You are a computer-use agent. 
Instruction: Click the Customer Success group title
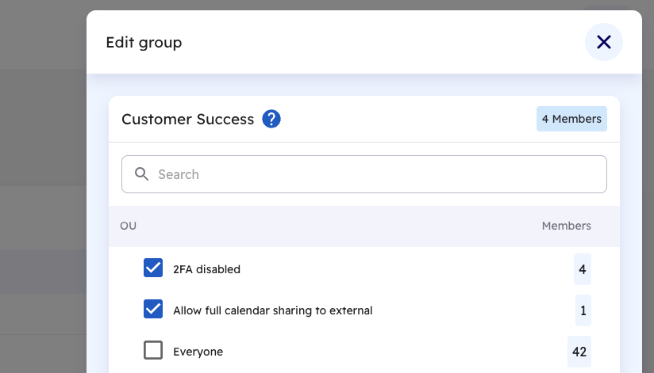click(x=187, y=120)
